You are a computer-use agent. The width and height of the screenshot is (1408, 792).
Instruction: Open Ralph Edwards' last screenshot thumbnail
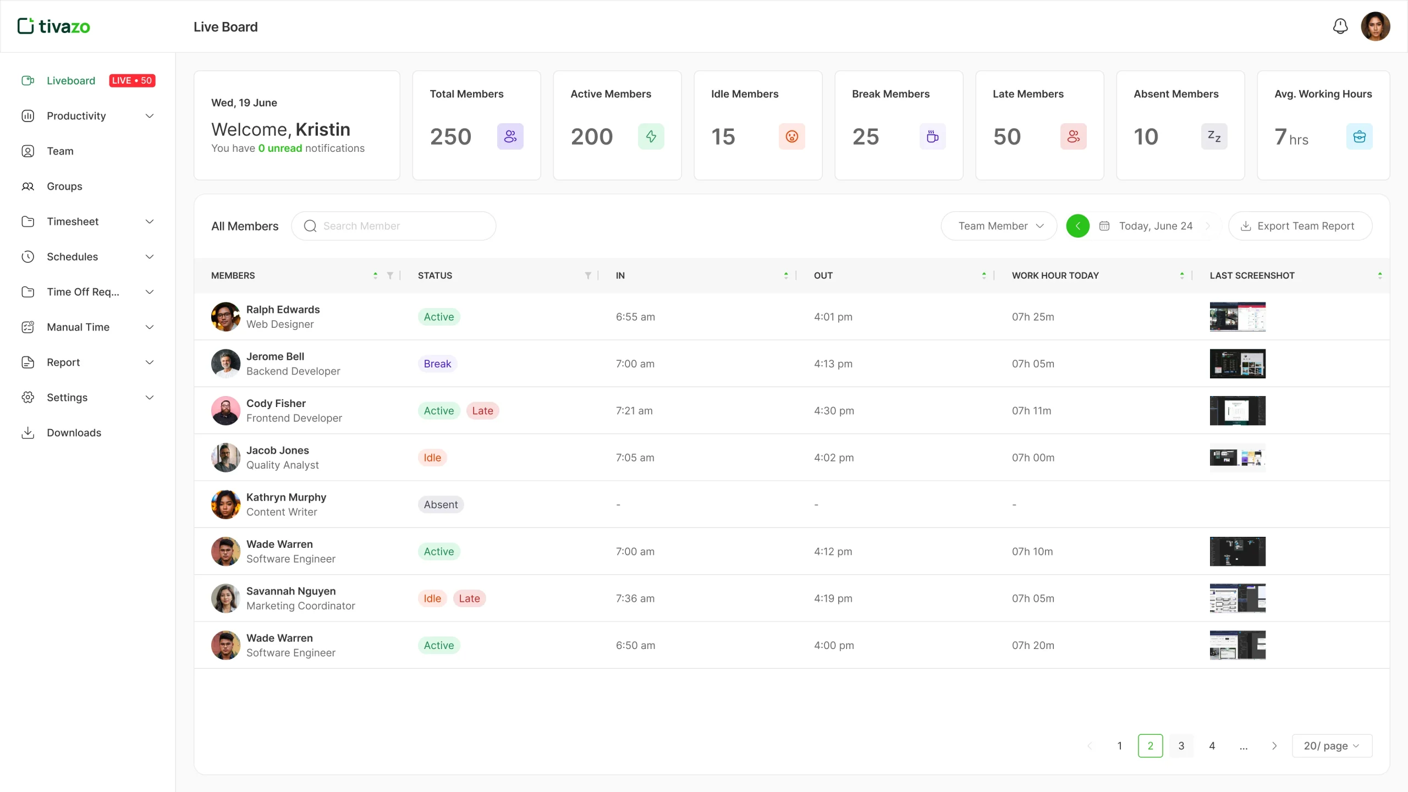[x=1237, y=317]
